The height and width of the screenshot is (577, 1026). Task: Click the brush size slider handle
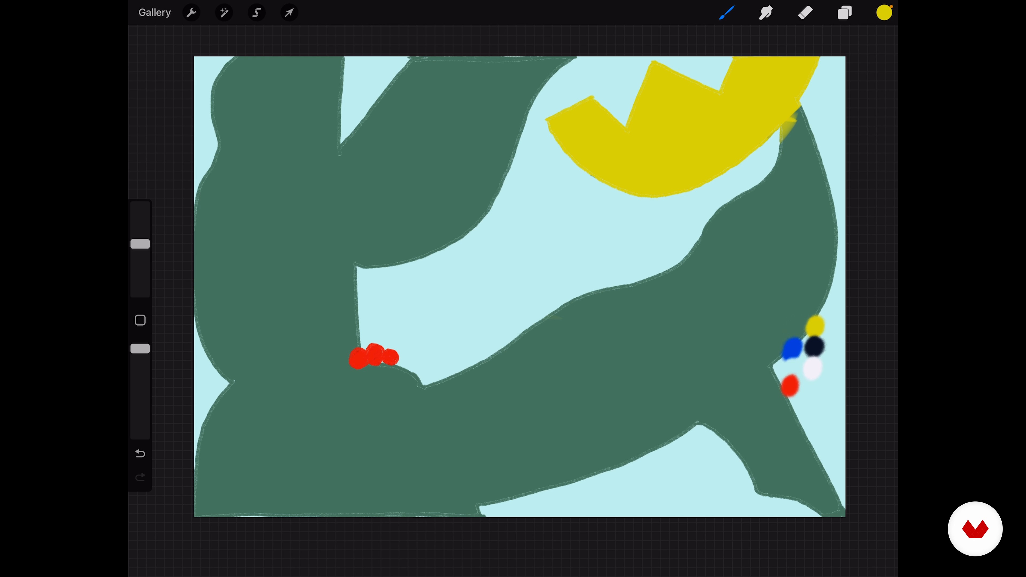pyautogui.click(x=140, y=244)
